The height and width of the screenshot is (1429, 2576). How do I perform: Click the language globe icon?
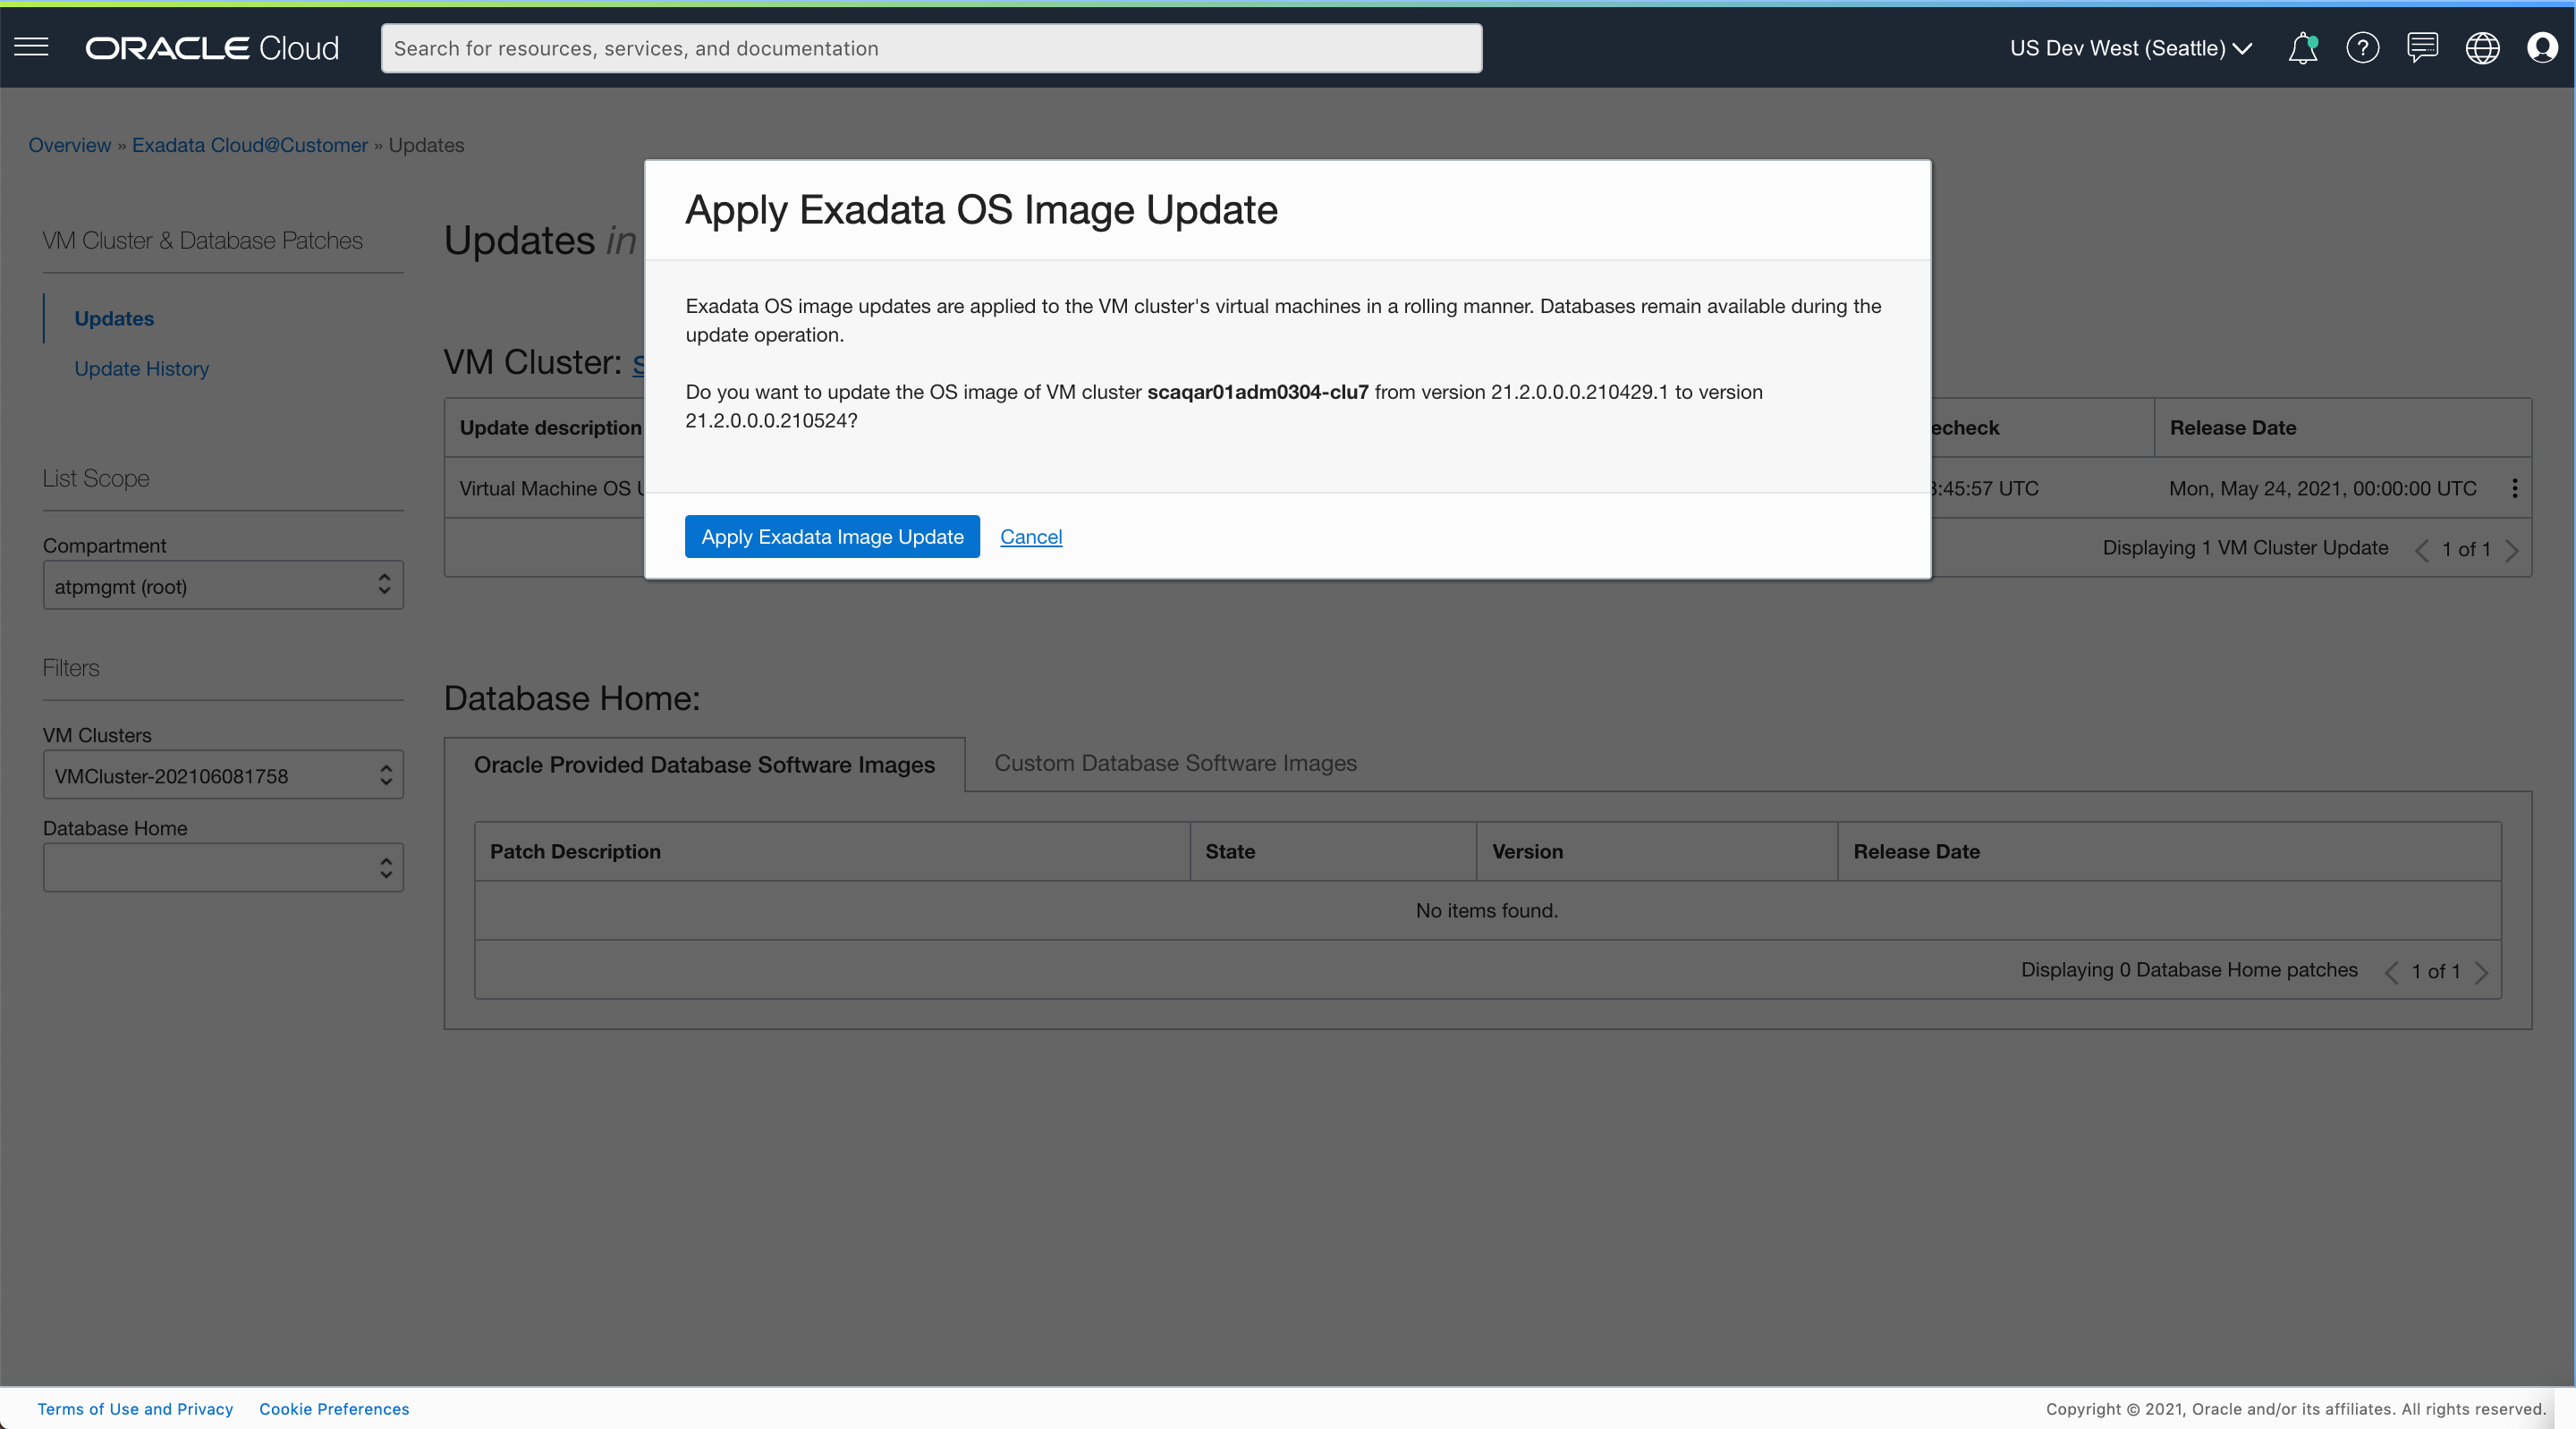(x=2482, y=48)
